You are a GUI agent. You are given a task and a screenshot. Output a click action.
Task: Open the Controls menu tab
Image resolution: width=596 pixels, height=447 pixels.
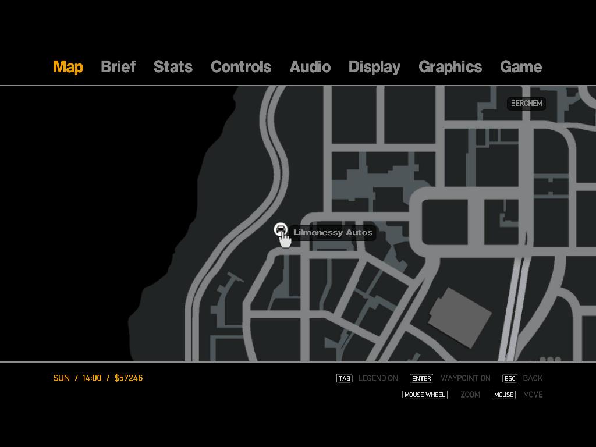tap(241, 66)
